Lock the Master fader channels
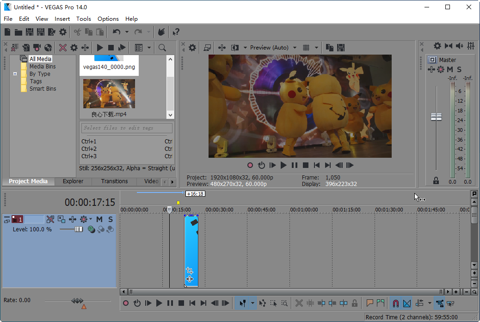Viewport: 480px width, 322px height. tap(436, 181)
